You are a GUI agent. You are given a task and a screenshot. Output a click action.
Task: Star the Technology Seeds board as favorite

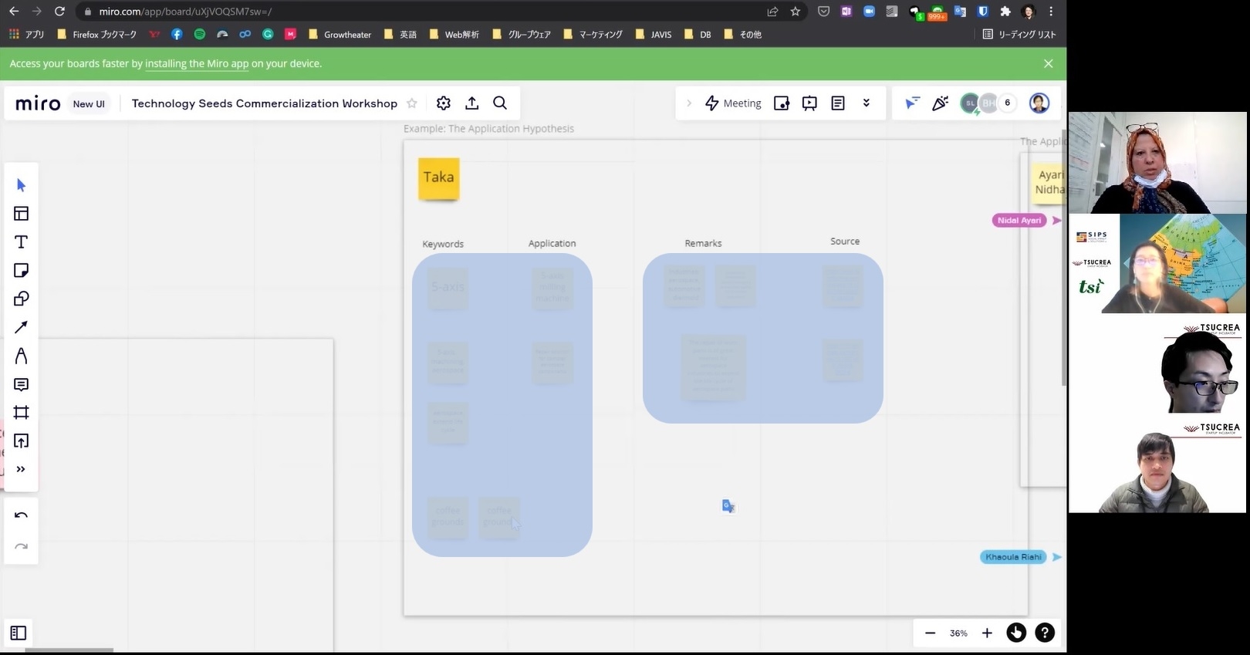coord(412,103)
